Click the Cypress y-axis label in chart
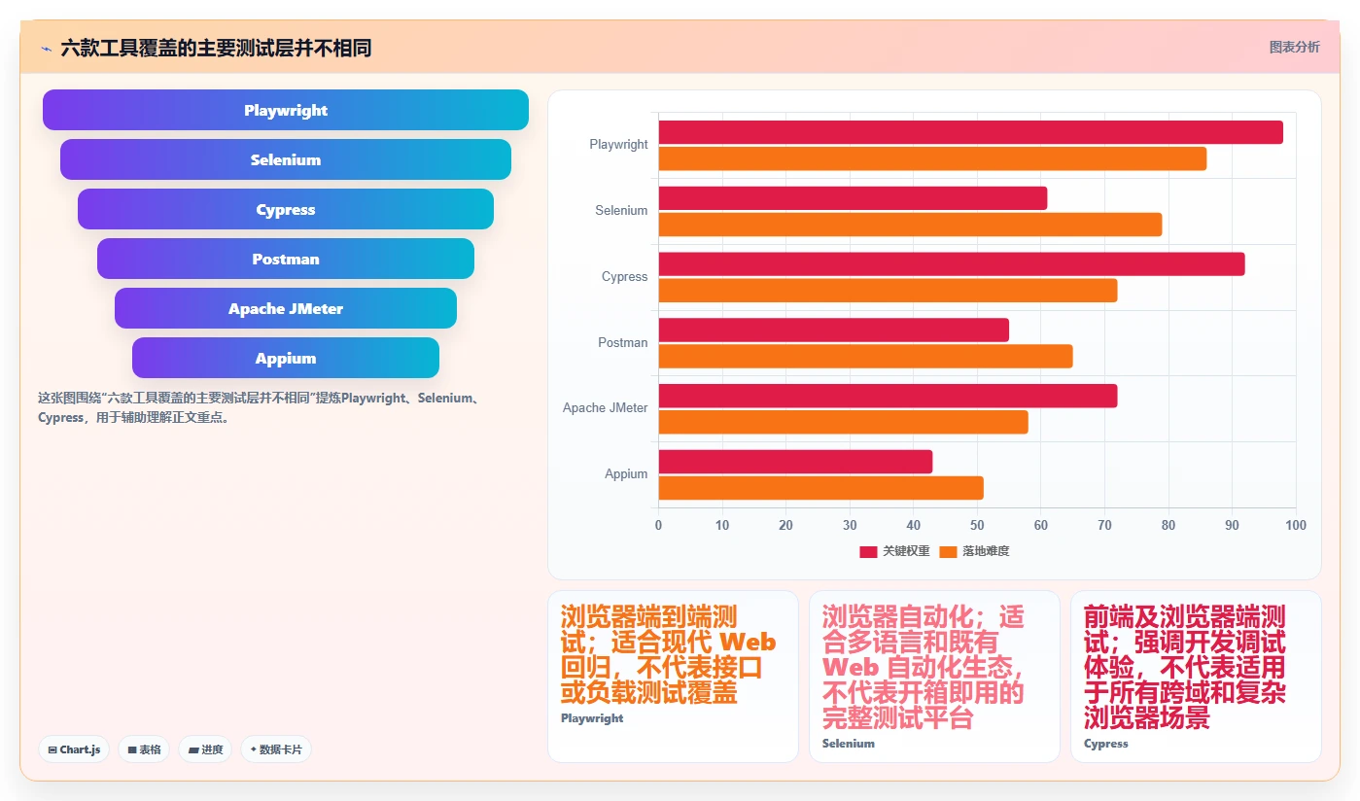 [x=624, y=276]
